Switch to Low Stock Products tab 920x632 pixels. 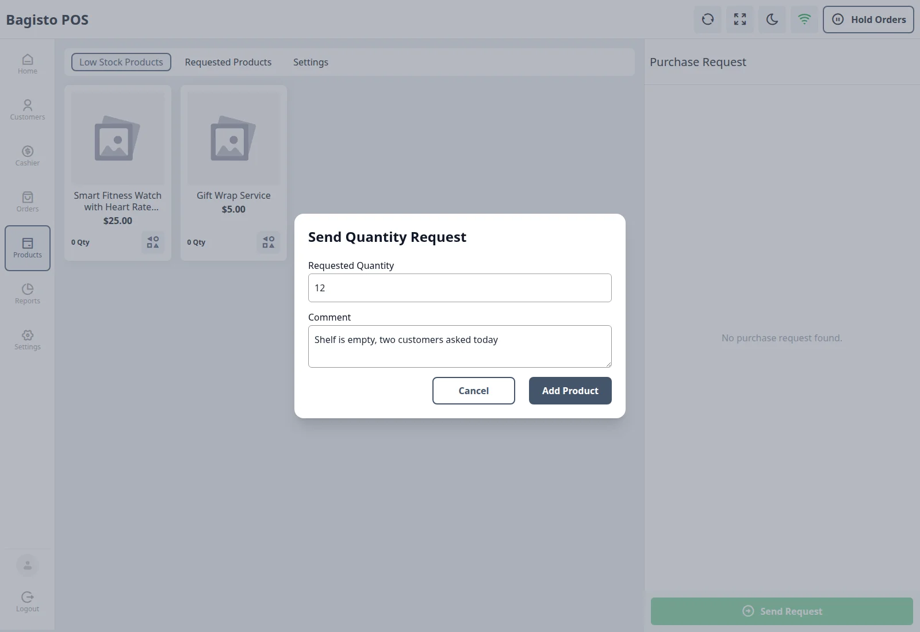click(x=121, y=62)
